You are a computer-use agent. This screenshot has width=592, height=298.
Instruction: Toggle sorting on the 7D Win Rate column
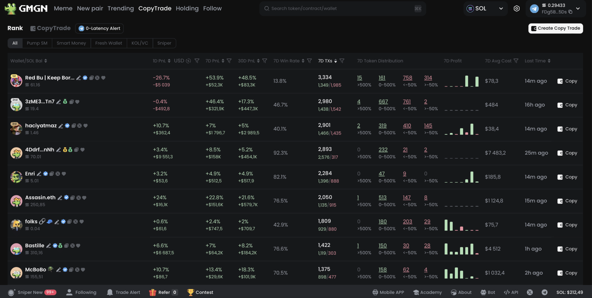pyautogui.click(x=303, y=61)
